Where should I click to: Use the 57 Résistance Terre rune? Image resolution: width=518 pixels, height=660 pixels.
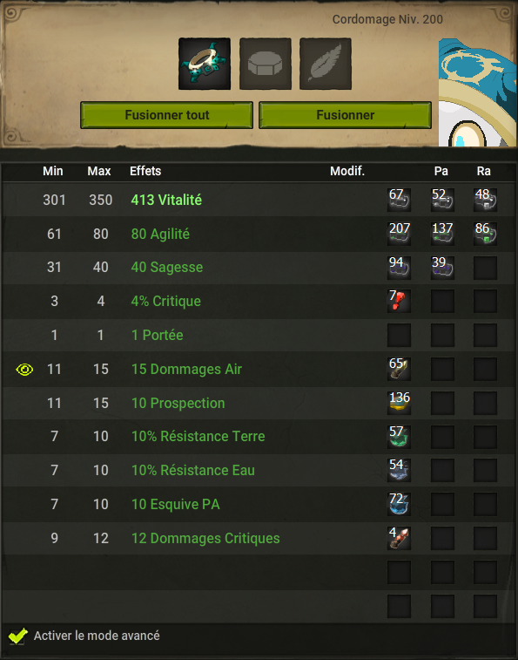399,437
